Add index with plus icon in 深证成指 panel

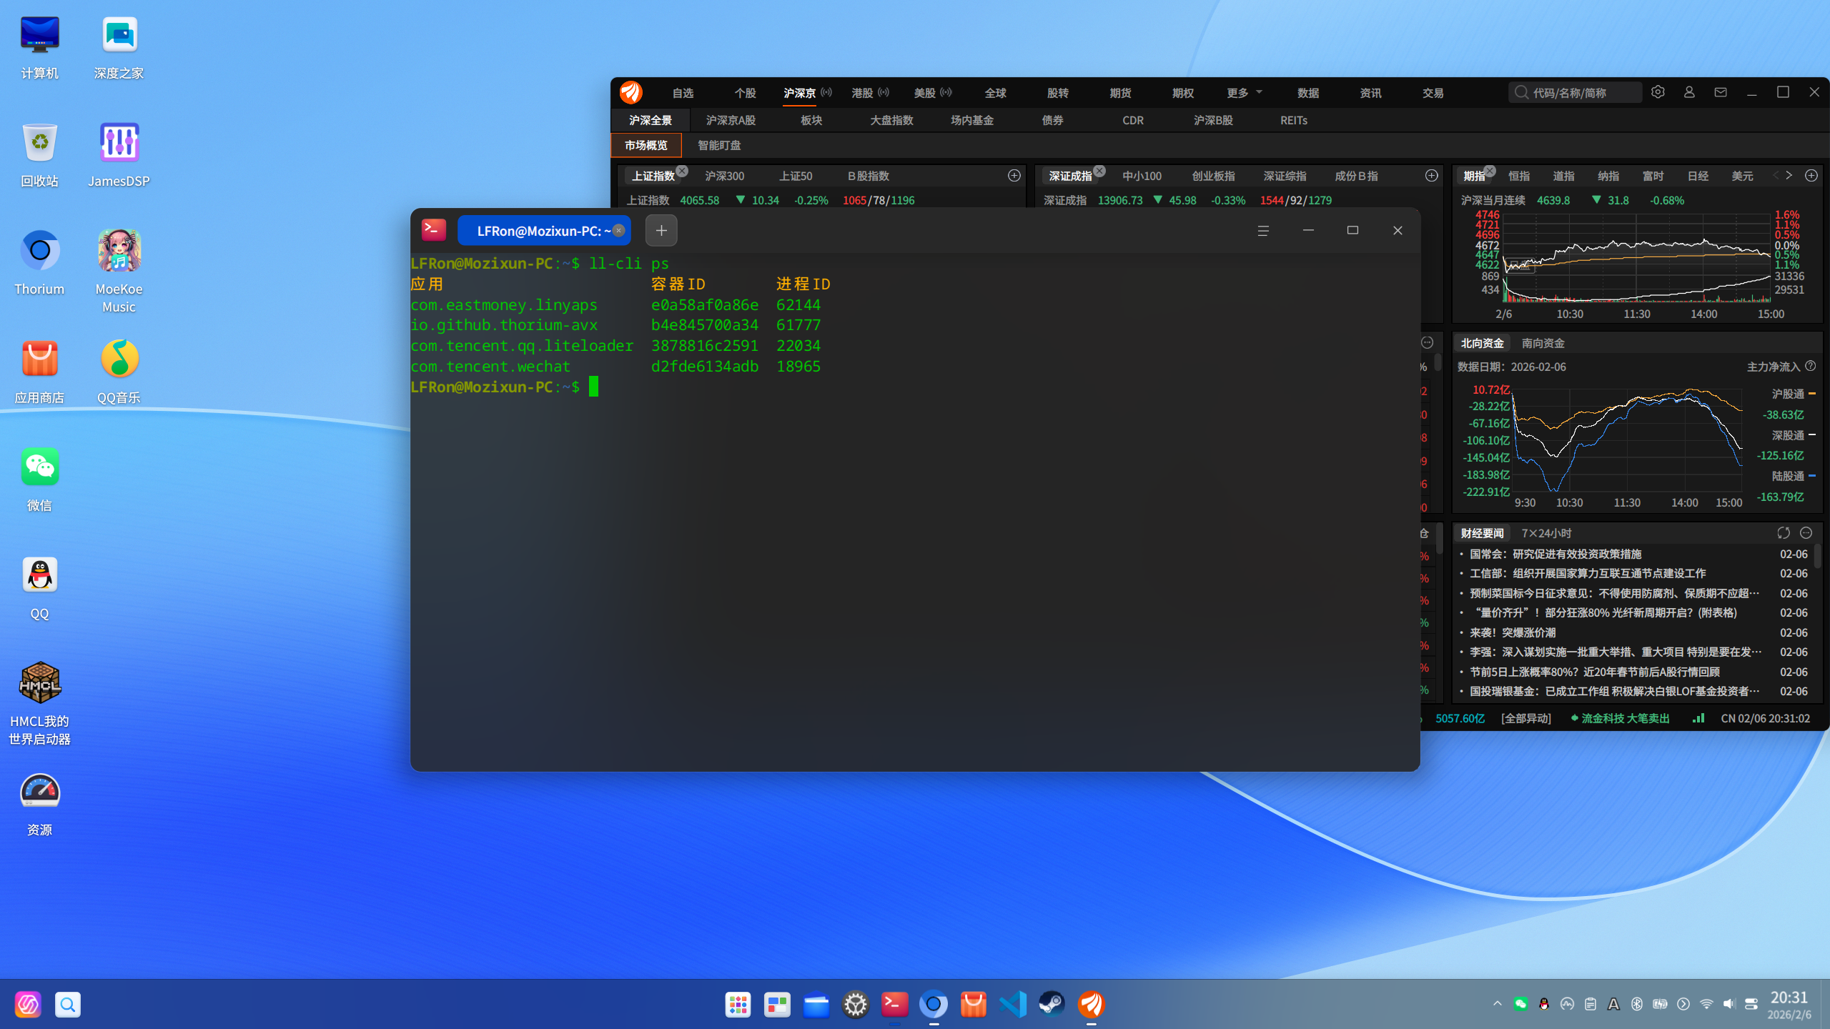[x=1432, y=176]
